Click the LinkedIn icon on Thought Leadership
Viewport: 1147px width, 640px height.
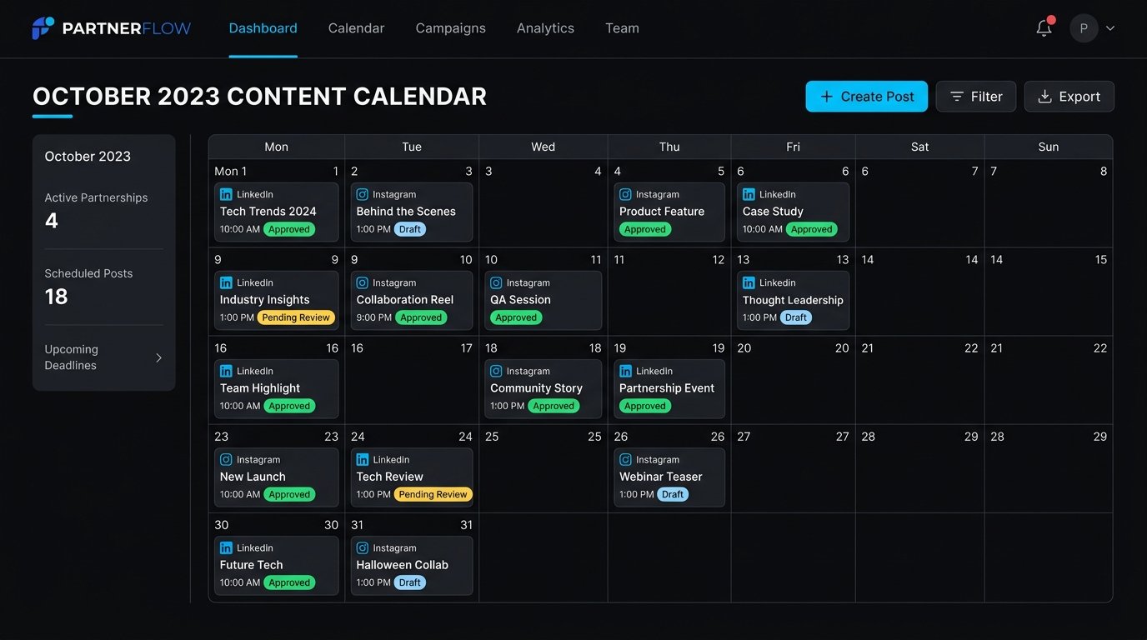[x=749, y=282]
